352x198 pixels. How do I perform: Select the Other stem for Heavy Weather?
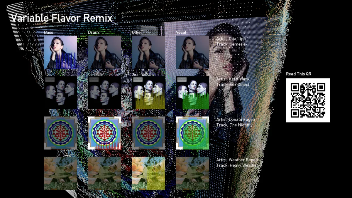pyautogui.click(x=148, y=173)
